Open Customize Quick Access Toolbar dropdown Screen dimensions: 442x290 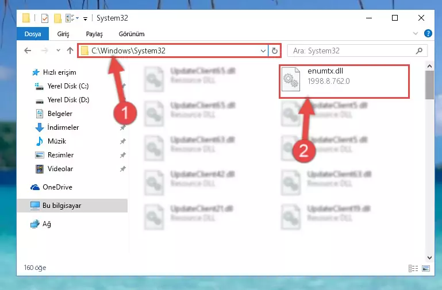pyautogui.click(x=85, y=19)
